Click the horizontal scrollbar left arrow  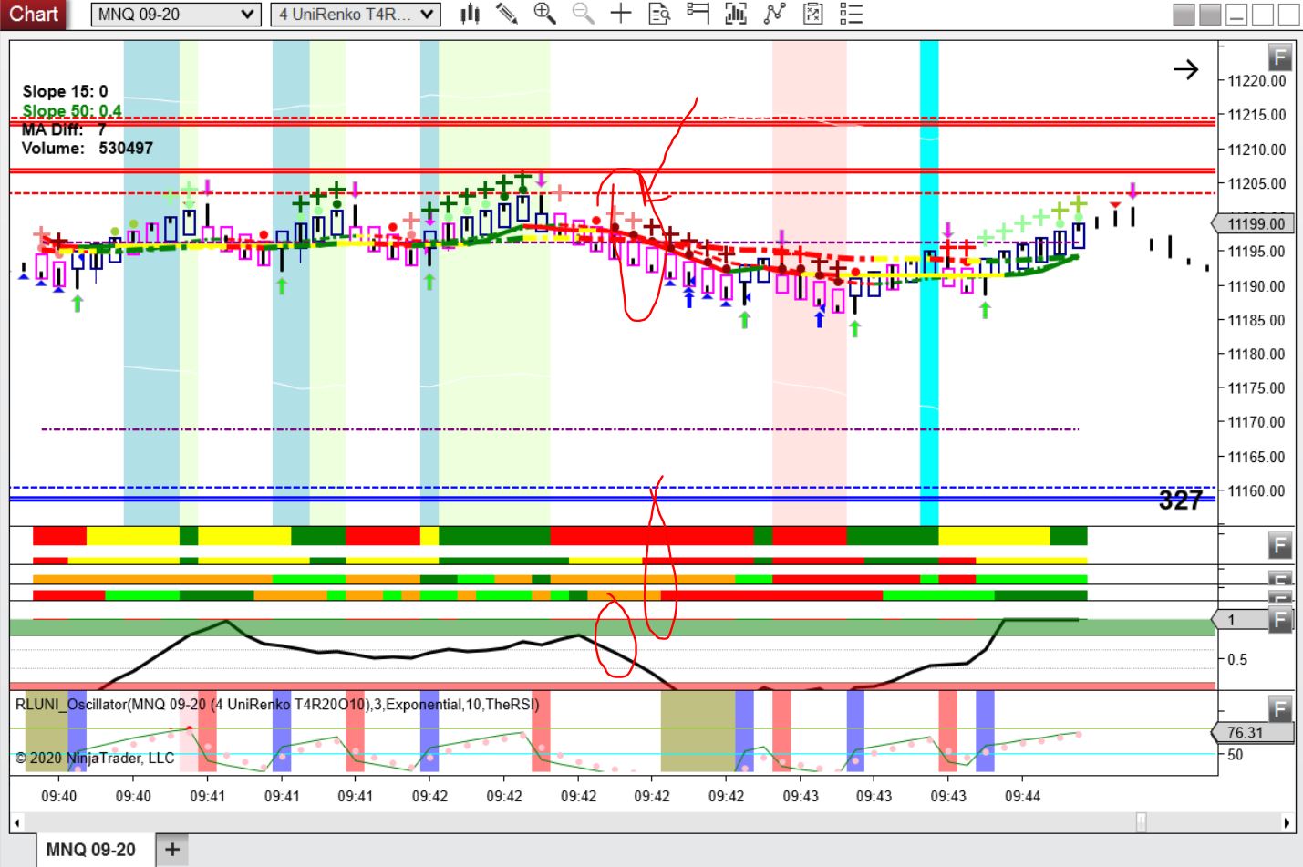(16, 822)
